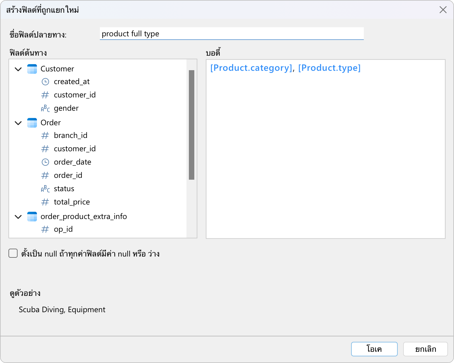Click the source fields list scrollbar
The width and height of the screenshot is (454, 363).
(x=191, y=125)
